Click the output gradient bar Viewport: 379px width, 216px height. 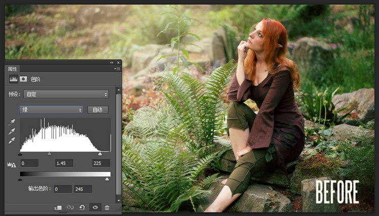coord(65,174)
